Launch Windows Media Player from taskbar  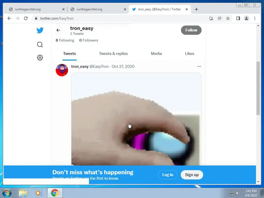pos(38,193)
